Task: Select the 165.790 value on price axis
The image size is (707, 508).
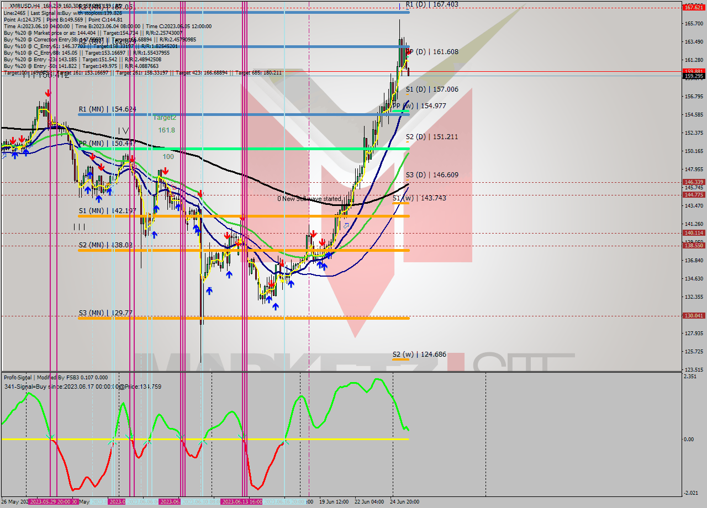Action: [693, 24]
